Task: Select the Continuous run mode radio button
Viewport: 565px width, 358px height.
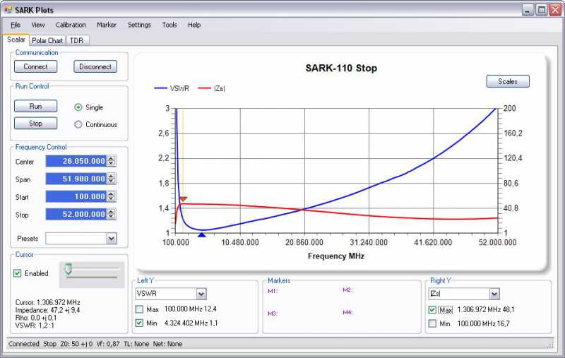Action: click(x=78, y=124)
